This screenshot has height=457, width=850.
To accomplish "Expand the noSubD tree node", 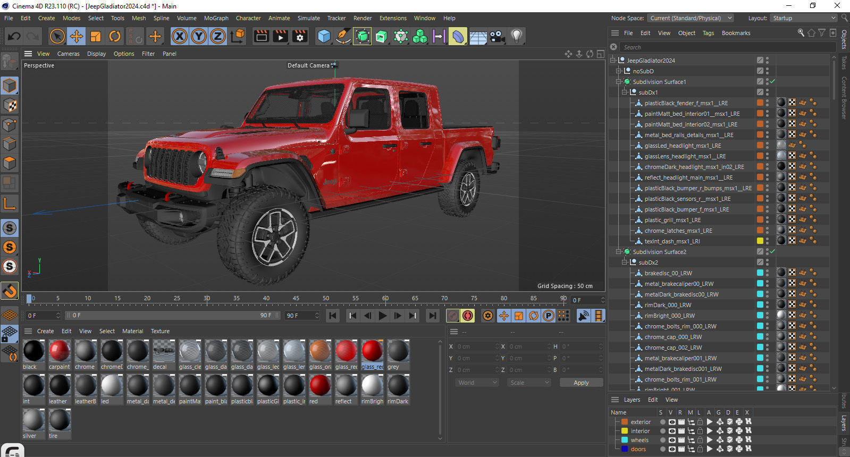I will 618,71.
